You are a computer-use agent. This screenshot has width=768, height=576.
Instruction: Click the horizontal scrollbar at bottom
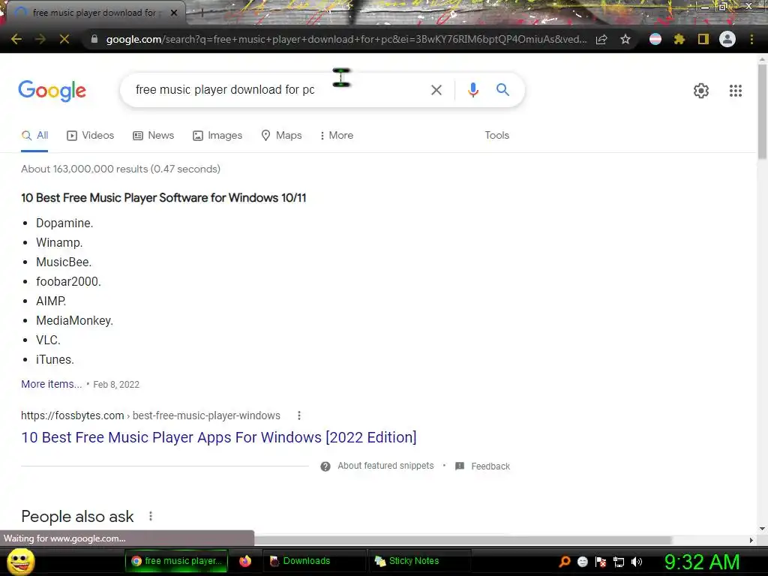pyautogui.click(x=463, y=540)
